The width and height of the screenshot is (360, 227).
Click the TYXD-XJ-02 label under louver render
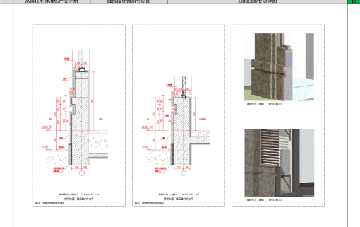pos(264,200)
